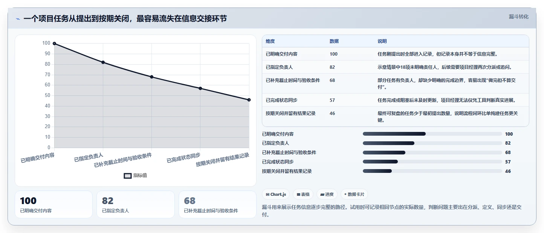Click the bar icon in the 进度 chip
The height and width of the screenshot is (233, 544).
322,194
